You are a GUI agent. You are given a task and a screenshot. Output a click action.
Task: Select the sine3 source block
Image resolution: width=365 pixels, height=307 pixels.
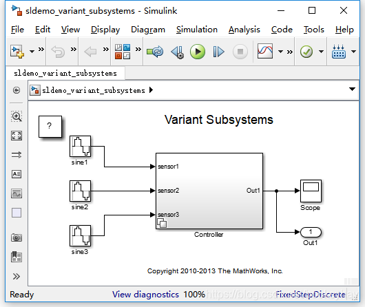coord(80,235)
